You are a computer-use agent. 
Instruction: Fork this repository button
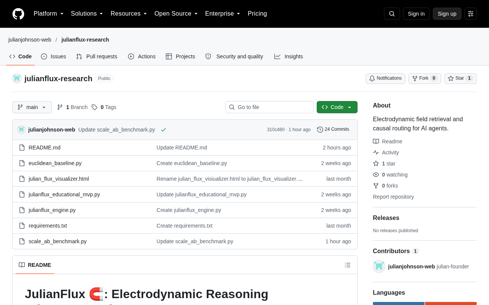point(425,79)
